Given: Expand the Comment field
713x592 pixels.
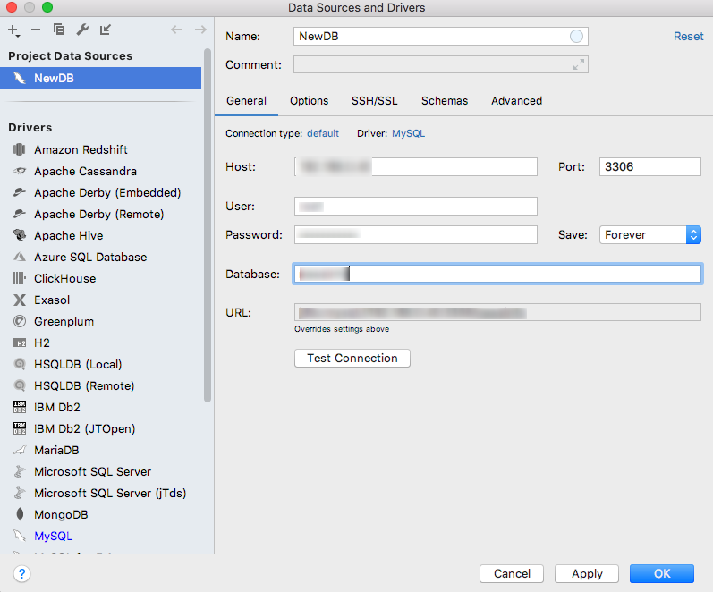Looking at the screenshot, I should [579, 64].
